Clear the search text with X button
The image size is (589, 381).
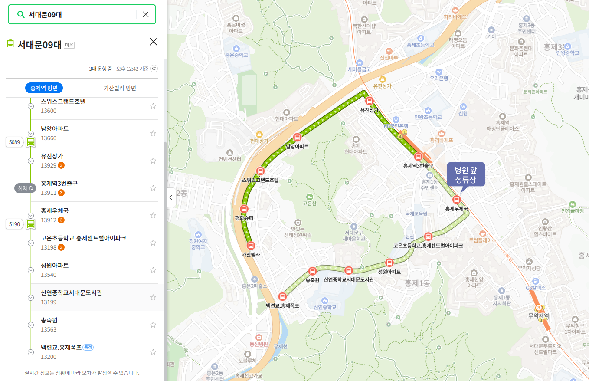[146, 14]
